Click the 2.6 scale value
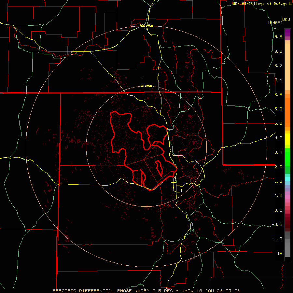The width and height of the screenshot is (293, 293). 278,167
